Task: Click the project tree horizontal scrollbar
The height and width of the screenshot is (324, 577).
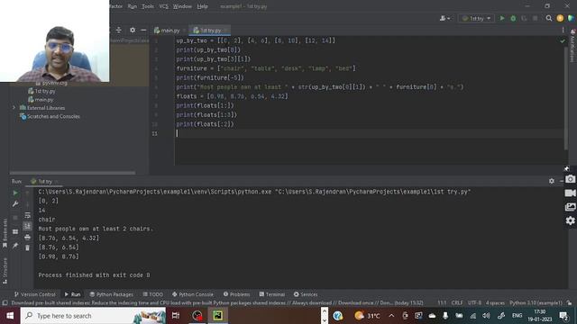Action: click(x=72, y=173)
